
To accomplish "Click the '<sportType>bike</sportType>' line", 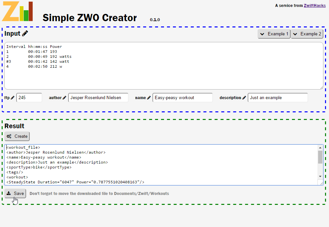I will click(39, 167).
